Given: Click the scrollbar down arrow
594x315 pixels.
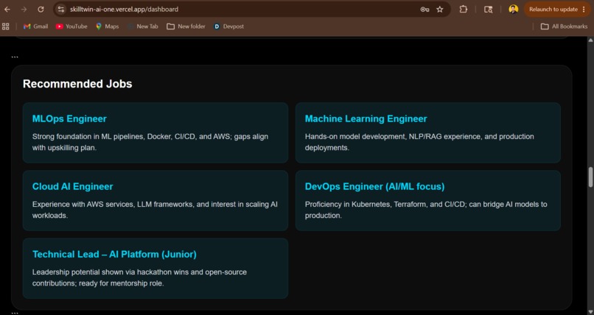Looking at the screenshot, I should (590, 311).
